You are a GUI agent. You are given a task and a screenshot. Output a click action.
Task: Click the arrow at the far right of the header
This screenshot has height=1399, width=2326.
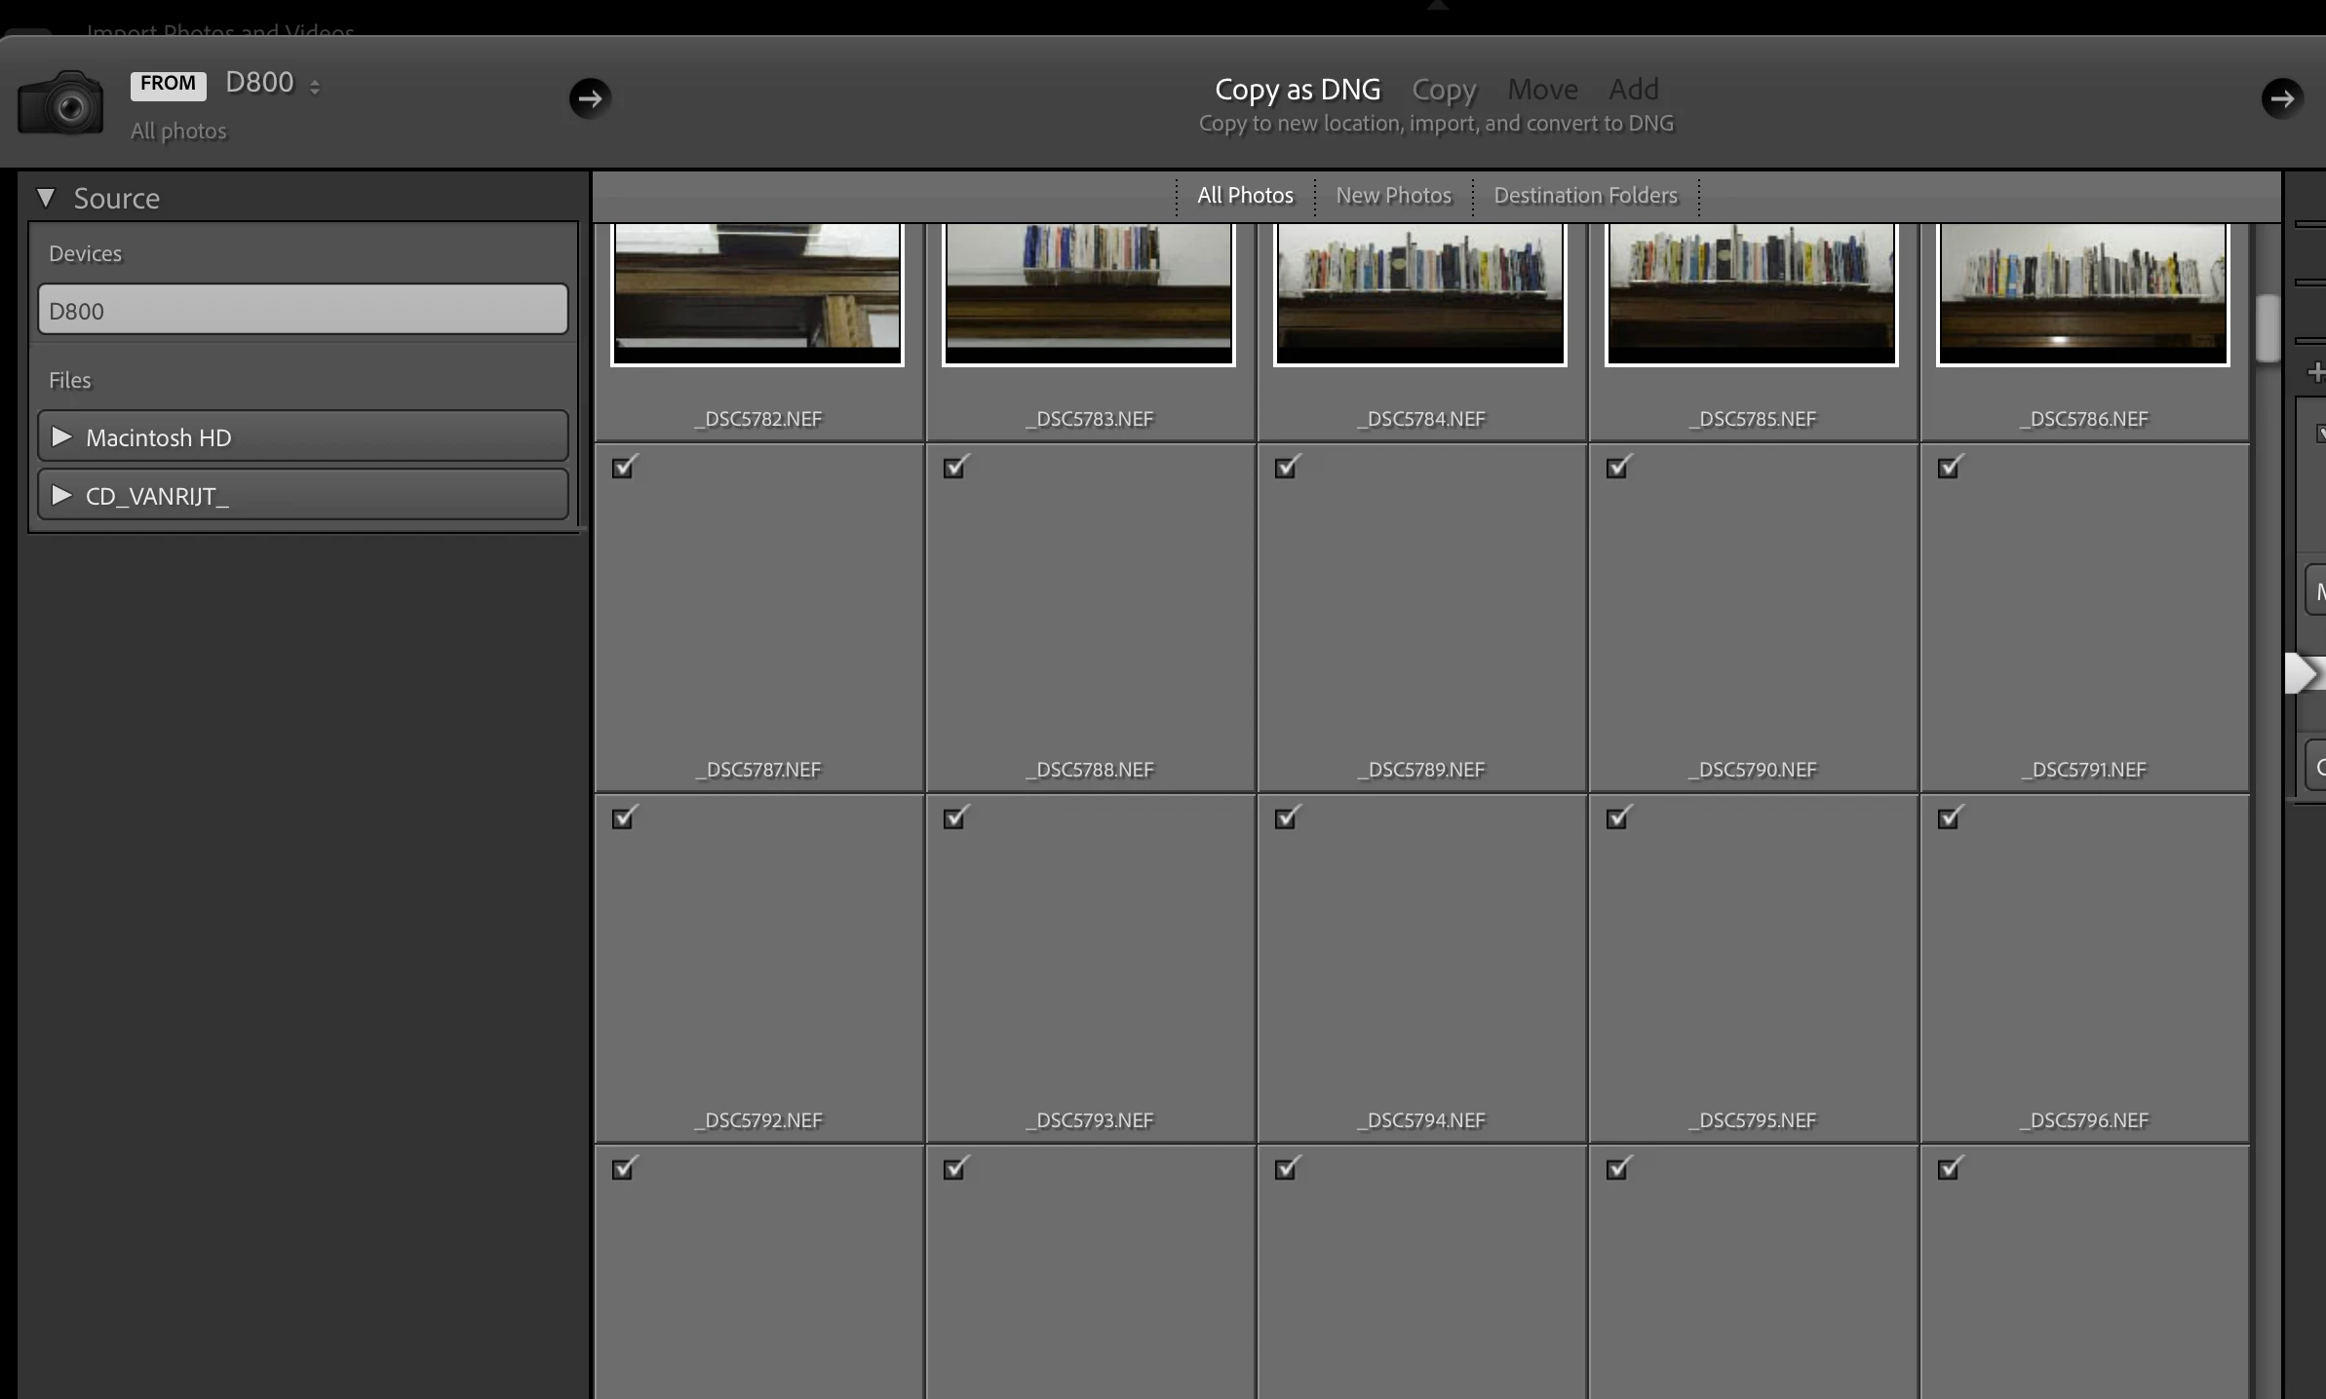[x=2281, y=98]
